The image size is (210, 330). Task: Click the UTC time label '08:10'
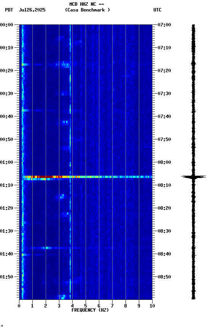(164, 185)
